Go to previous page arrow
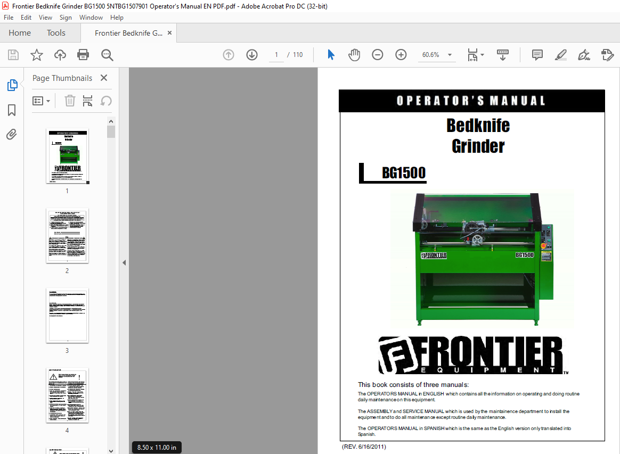620x454 pixels. point(229,54)
